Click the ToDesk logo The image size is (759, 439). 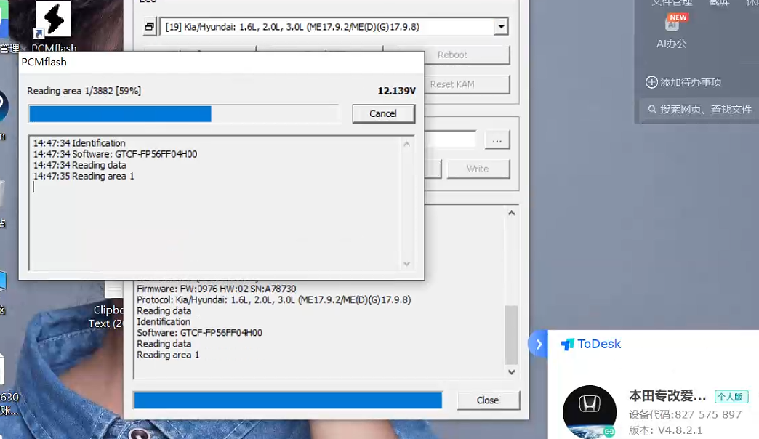pyautogui.click(x=590, y=344)
